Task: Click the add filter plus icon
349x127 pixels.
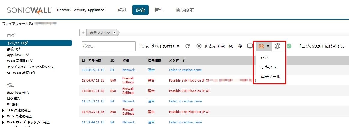Action: pyautogui.click(x=83, y=33)
